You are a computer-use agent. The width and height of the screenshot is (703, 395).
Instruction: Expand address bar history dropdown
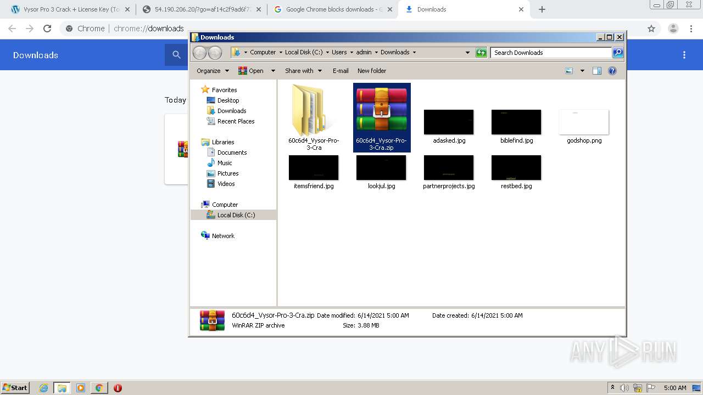(x=467, y=53)
